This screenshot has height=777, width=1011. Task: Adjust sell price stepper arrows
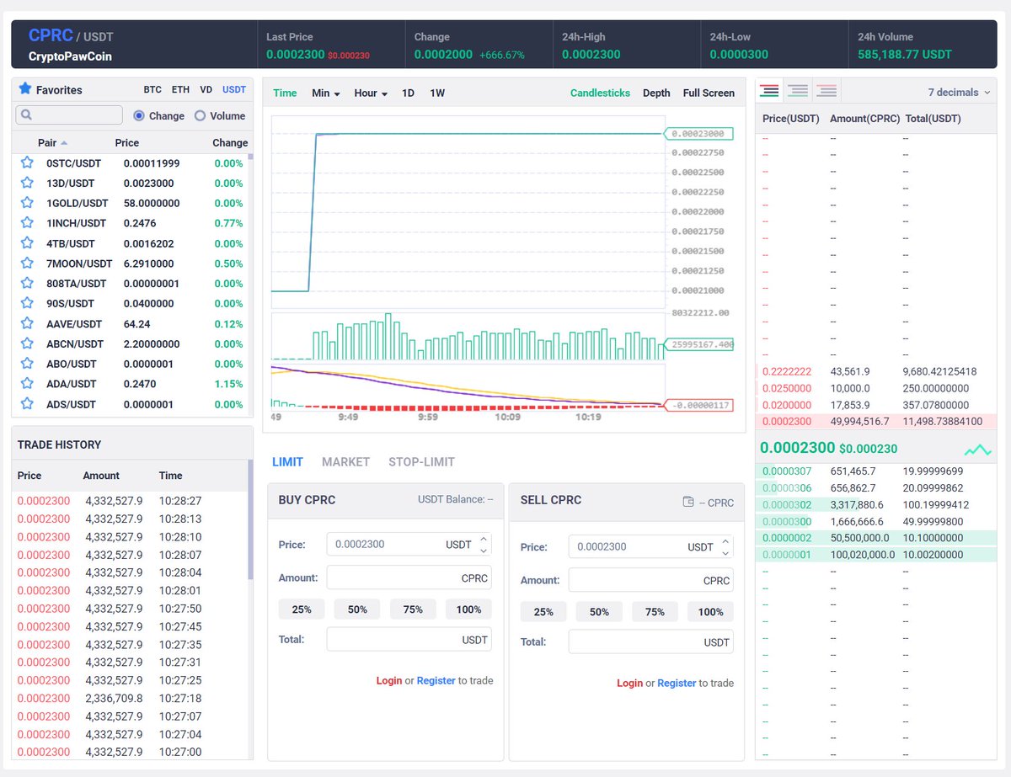pos(725,547)
